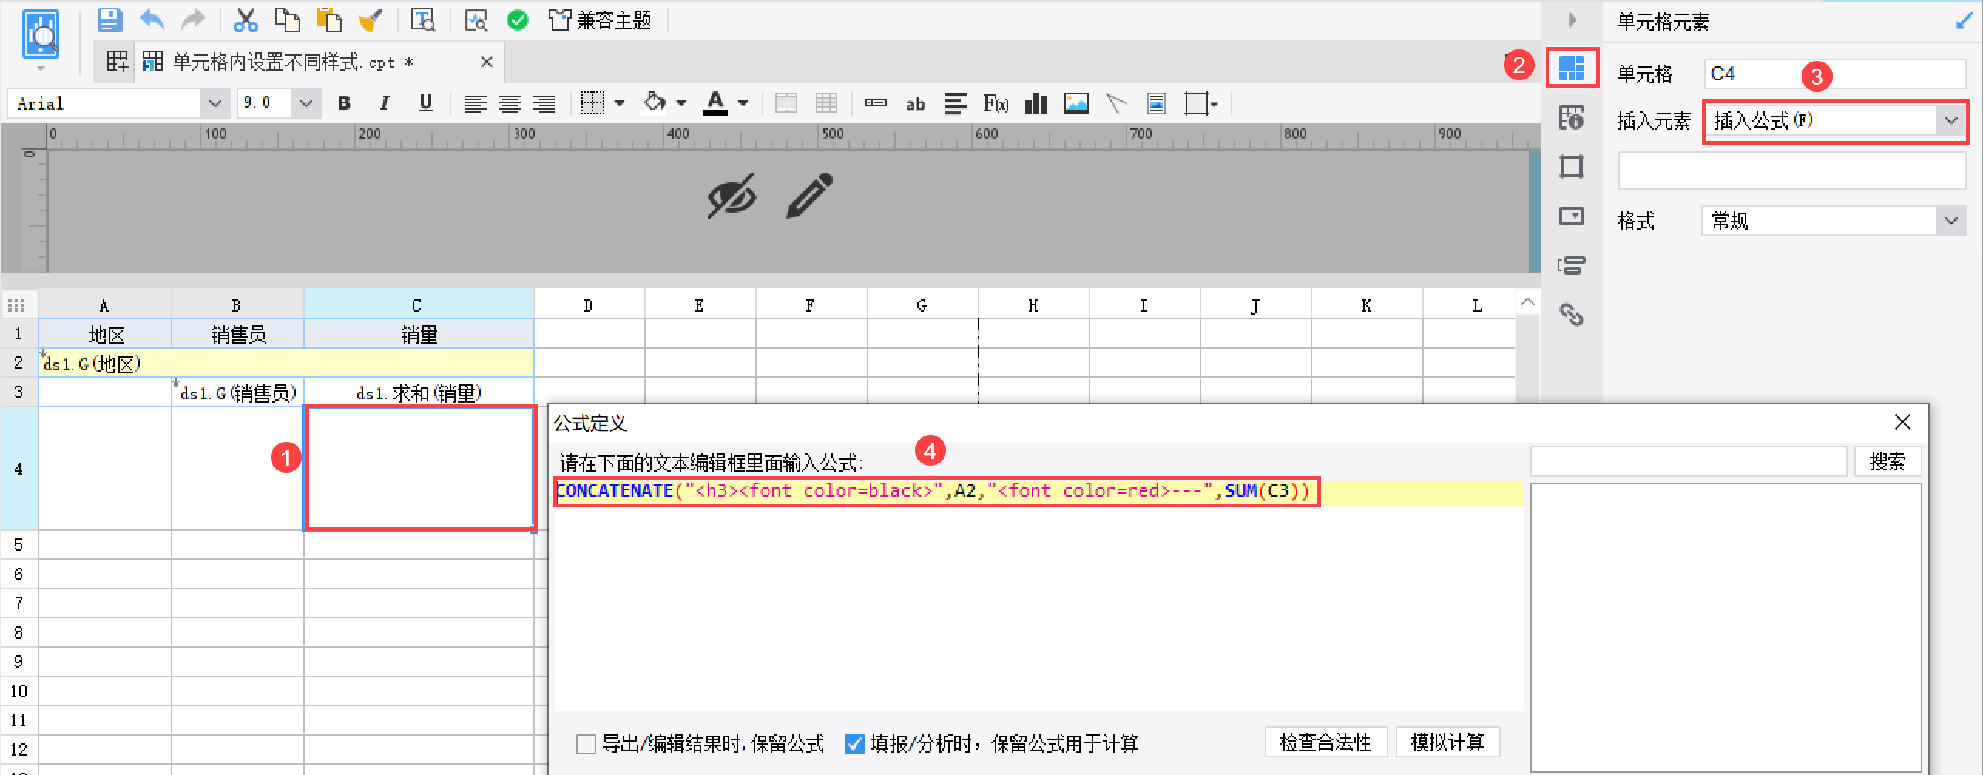This screenshot has height=775, width=1983.
Task: Click the 检查合法性 button
Action: (x=1326, y=743)
